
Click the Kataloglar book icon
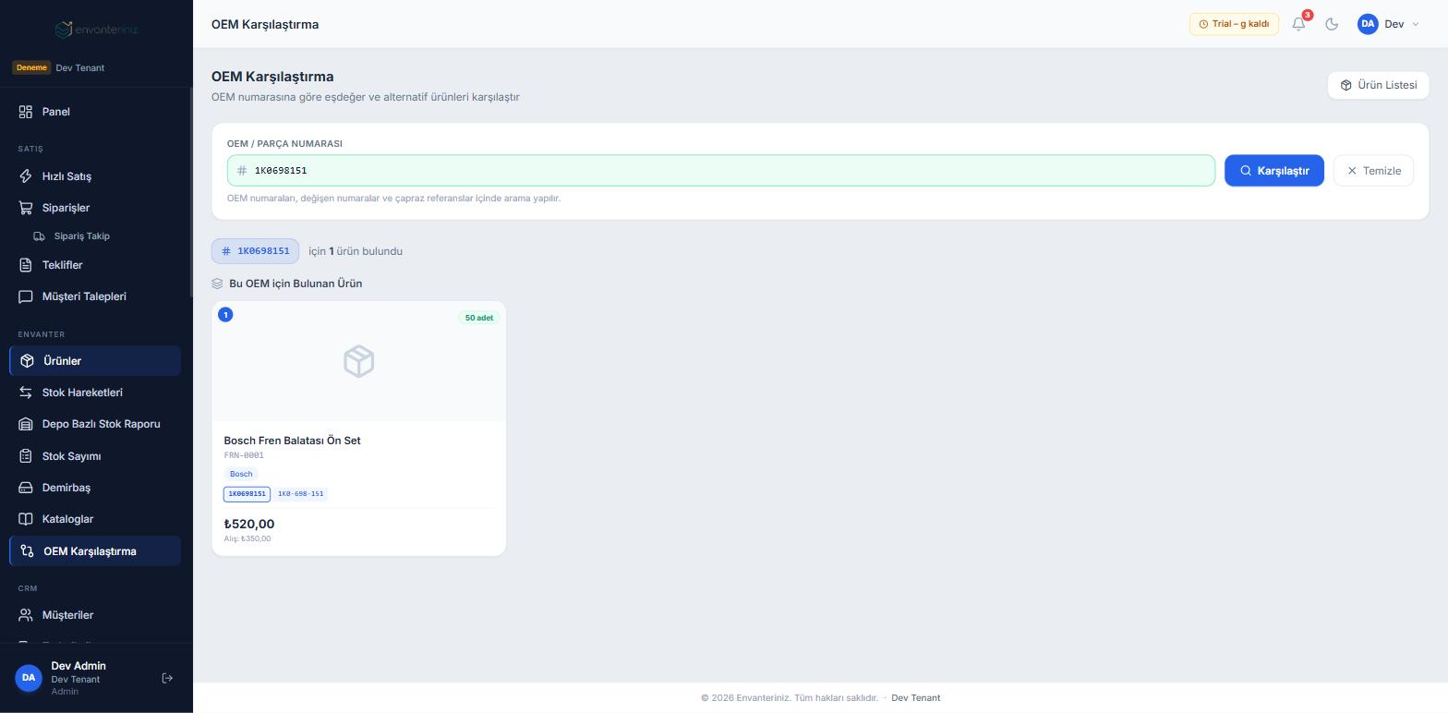(26, 519)
